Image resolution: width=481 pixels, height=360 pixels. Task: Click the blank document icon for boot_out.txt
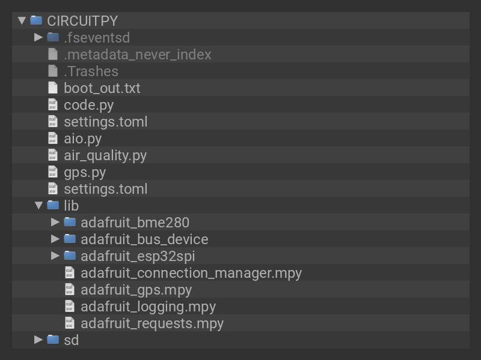point(53,88)
